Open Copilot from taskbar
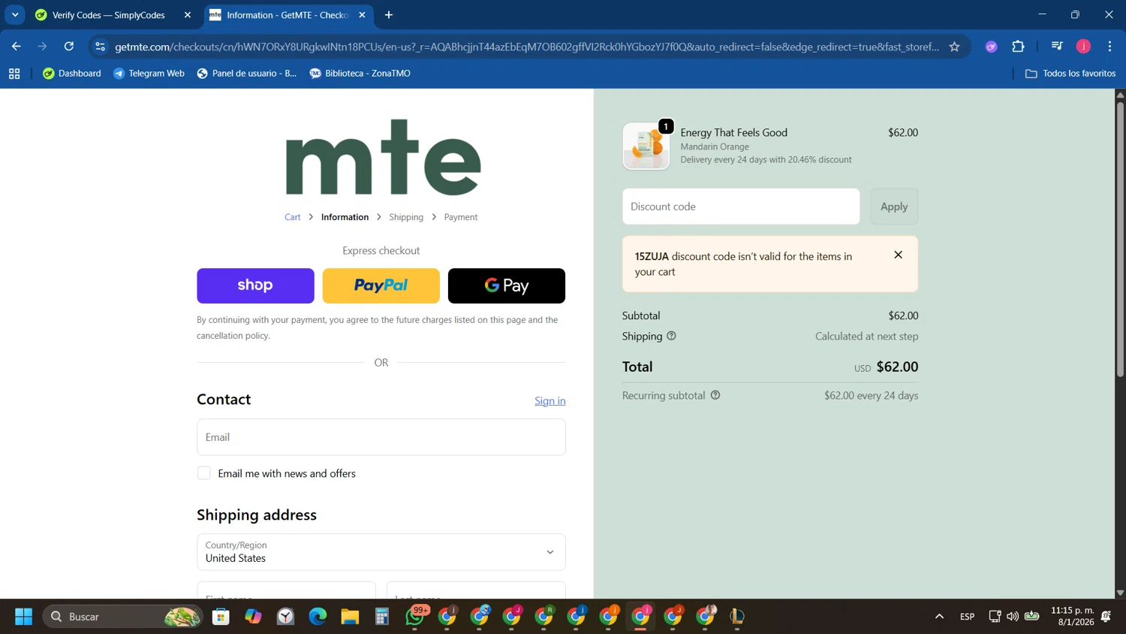1126x634 pixels. coord(253,617)
